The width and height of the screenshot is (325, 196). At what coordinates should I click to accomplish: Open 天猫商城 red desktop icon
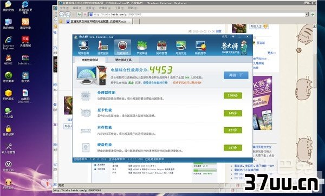point(25,42)
